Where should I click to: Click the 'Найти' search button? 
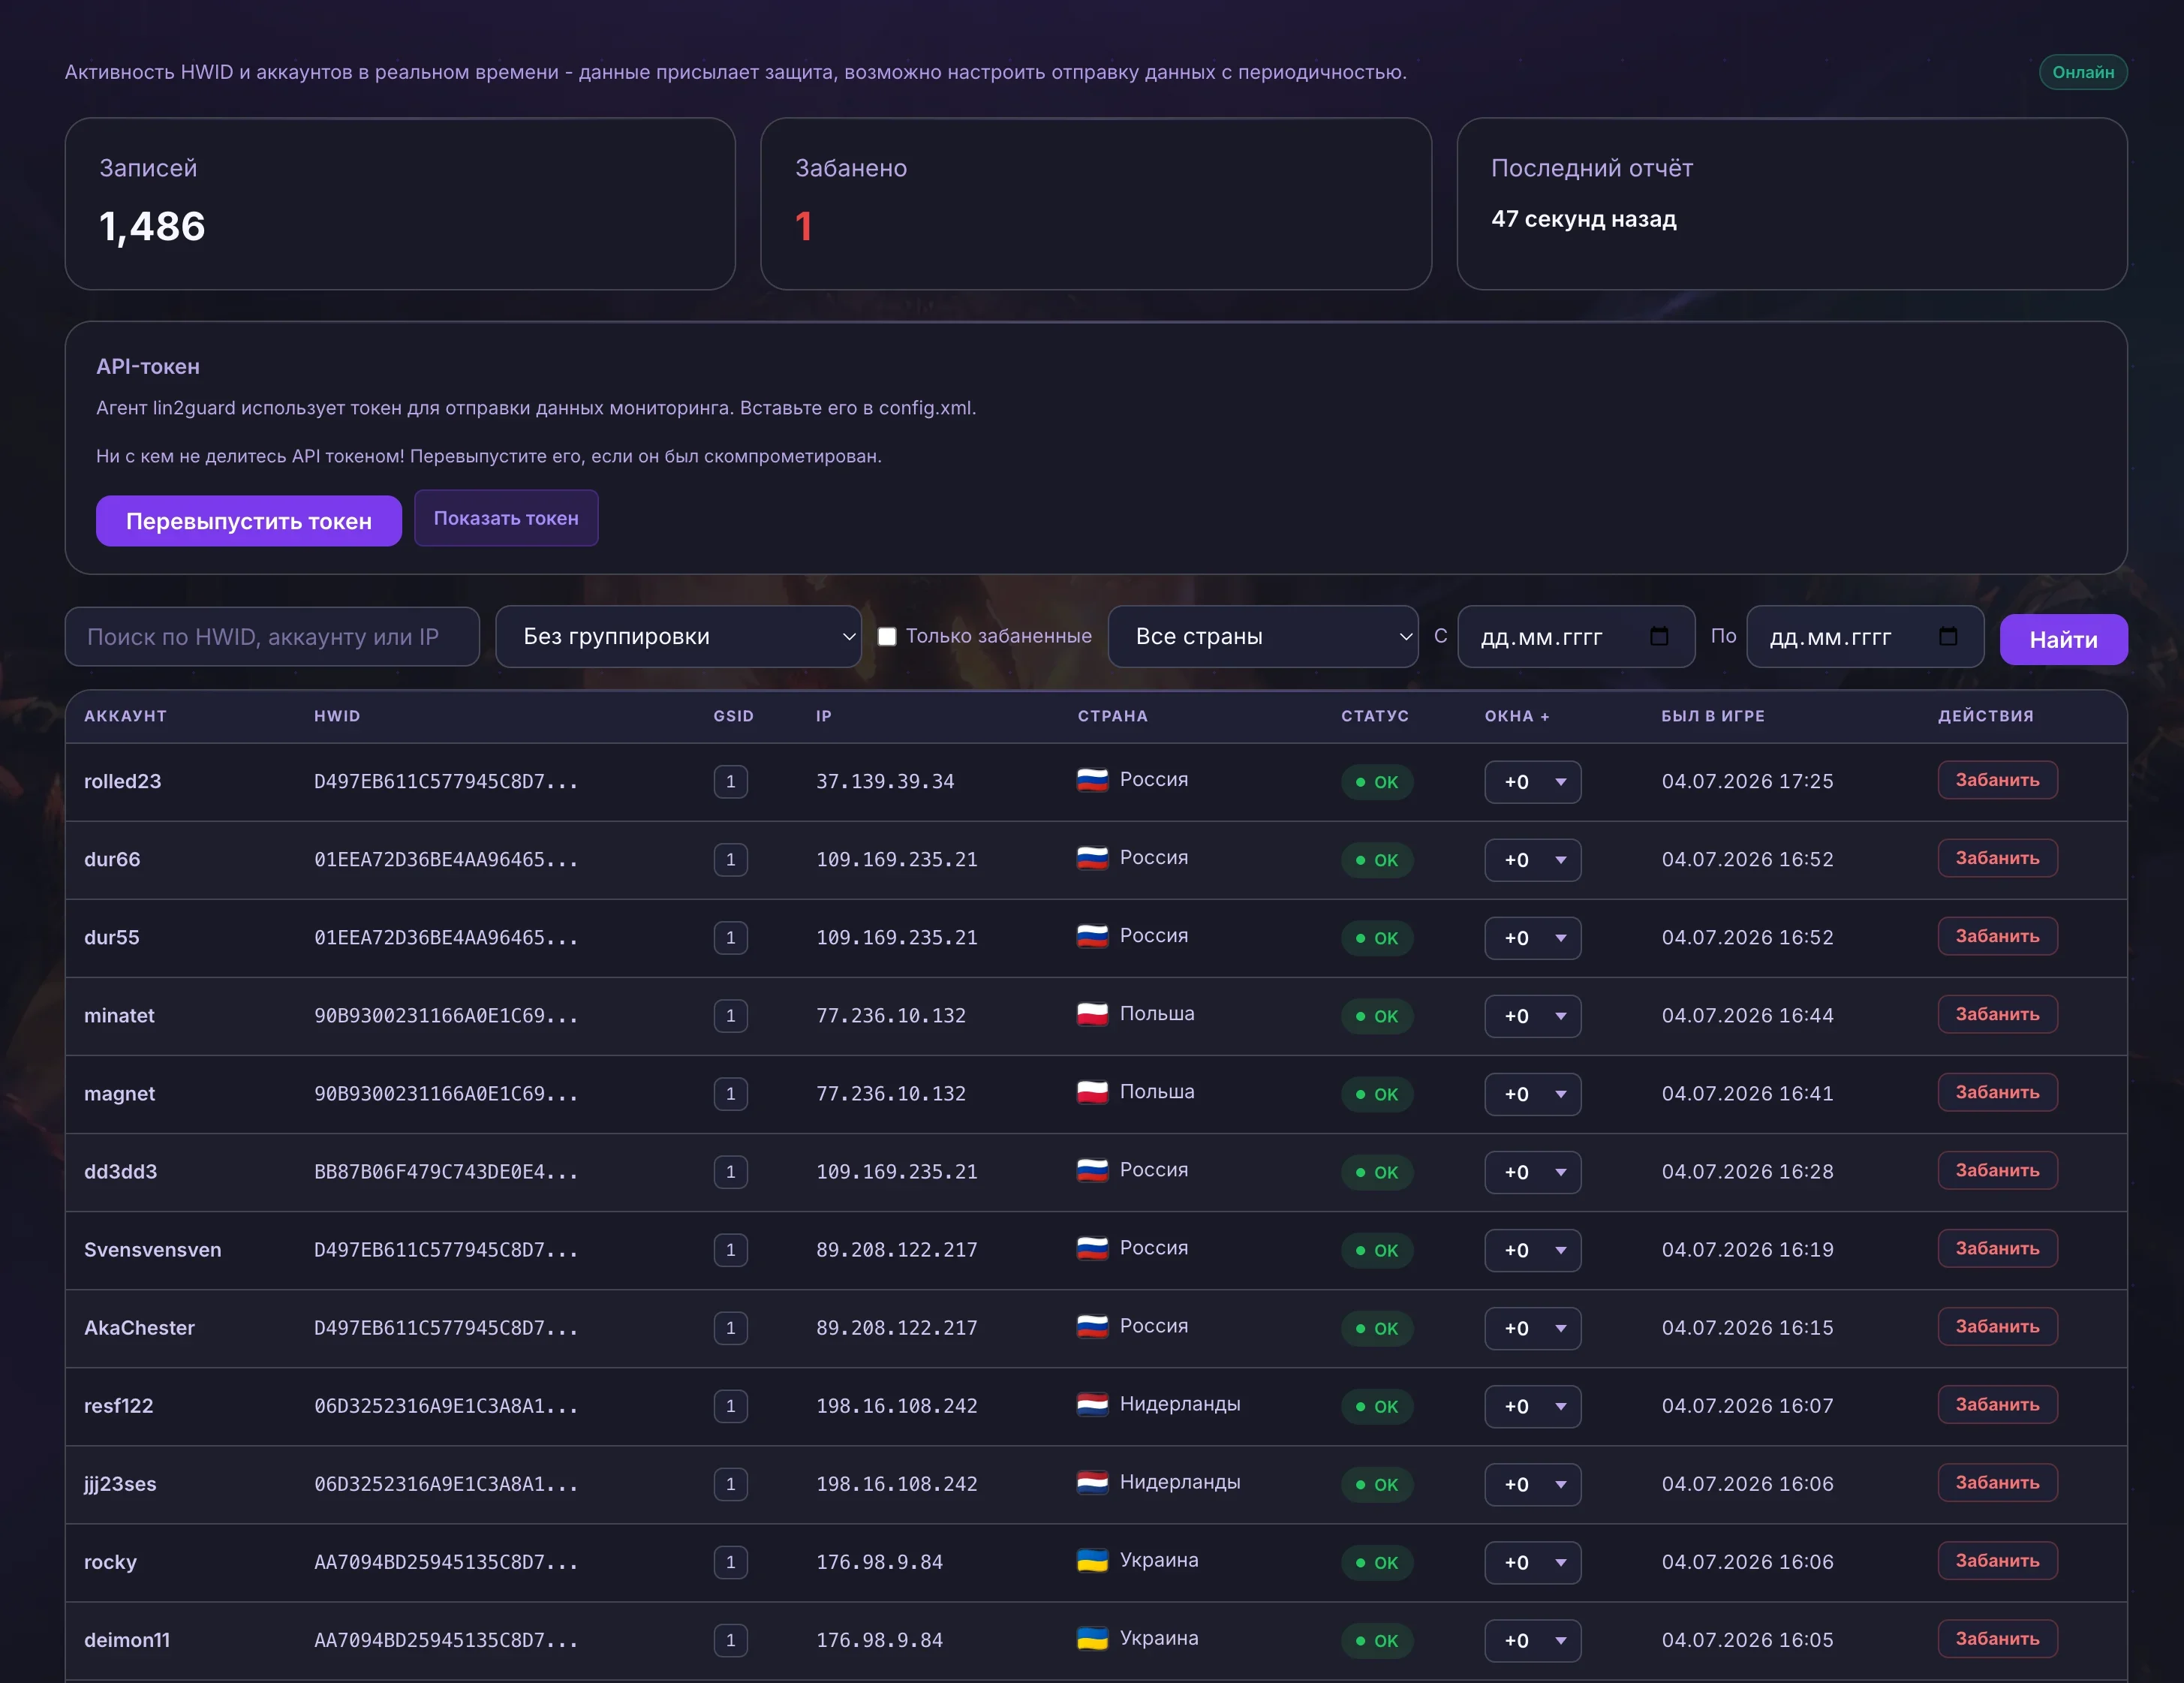[x=2063, y=640]
